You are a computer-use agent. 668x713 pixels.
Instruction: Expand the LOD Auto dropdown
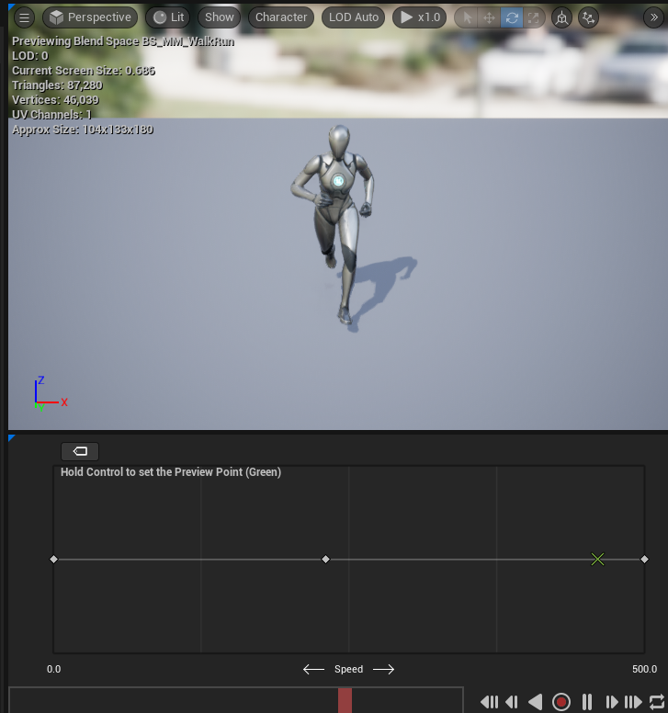tap(355, 17)
